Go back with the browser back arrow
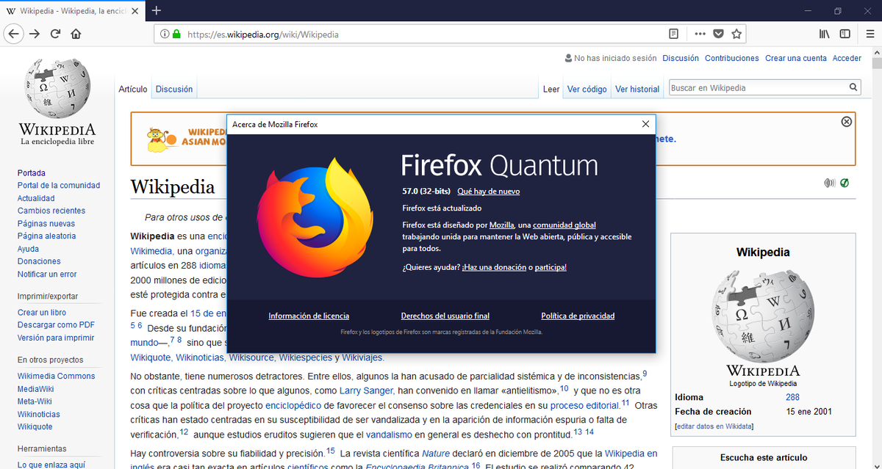 (14, 34)
